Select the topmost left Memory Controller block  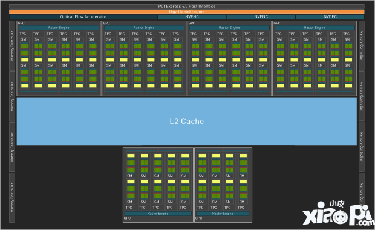(12, 45)
